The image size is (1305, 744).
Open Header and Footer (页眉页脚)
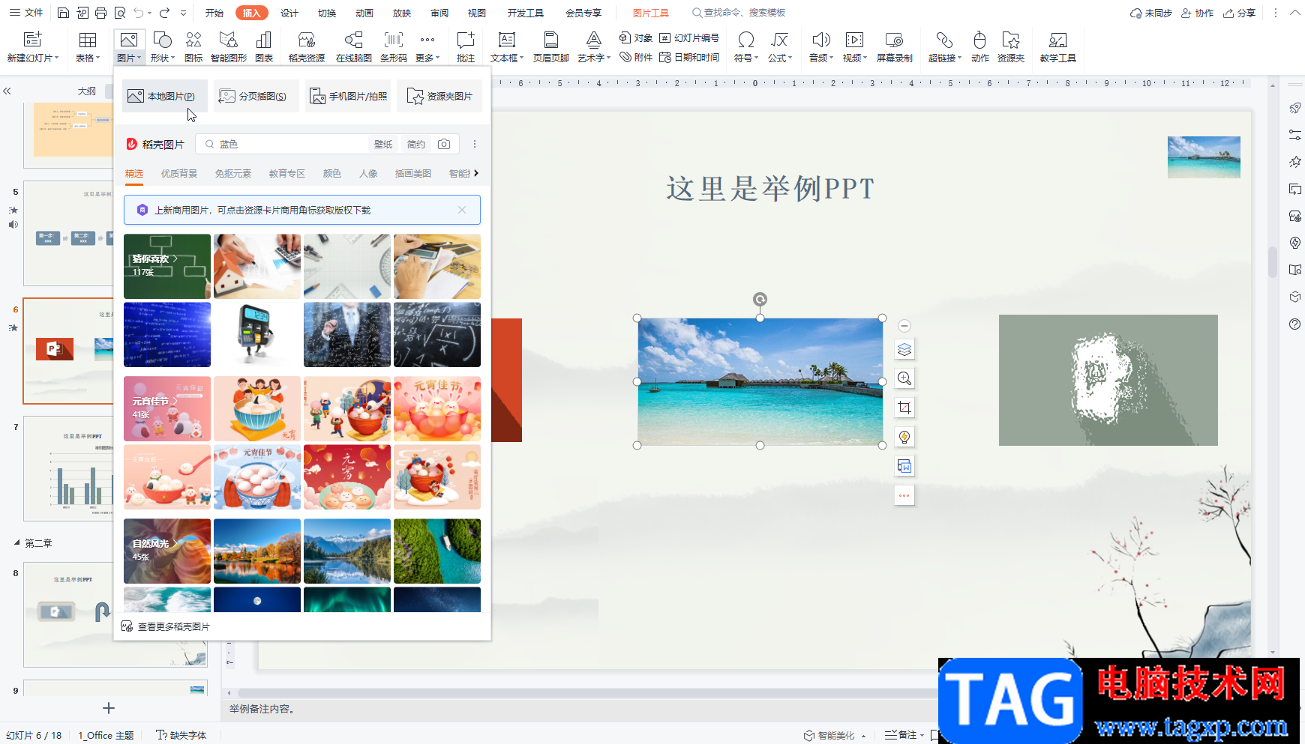[551, 47]
